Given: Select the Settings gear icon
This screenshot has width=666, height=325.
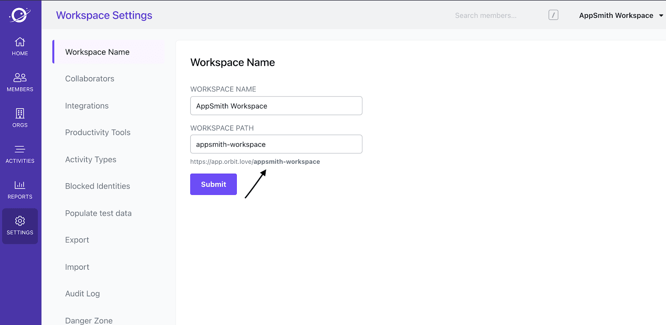Looking at the screenshot, I should 20,221.
